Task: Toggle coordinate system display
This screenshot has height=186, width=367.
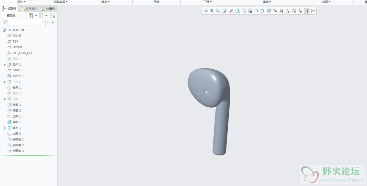Action: 300,11
